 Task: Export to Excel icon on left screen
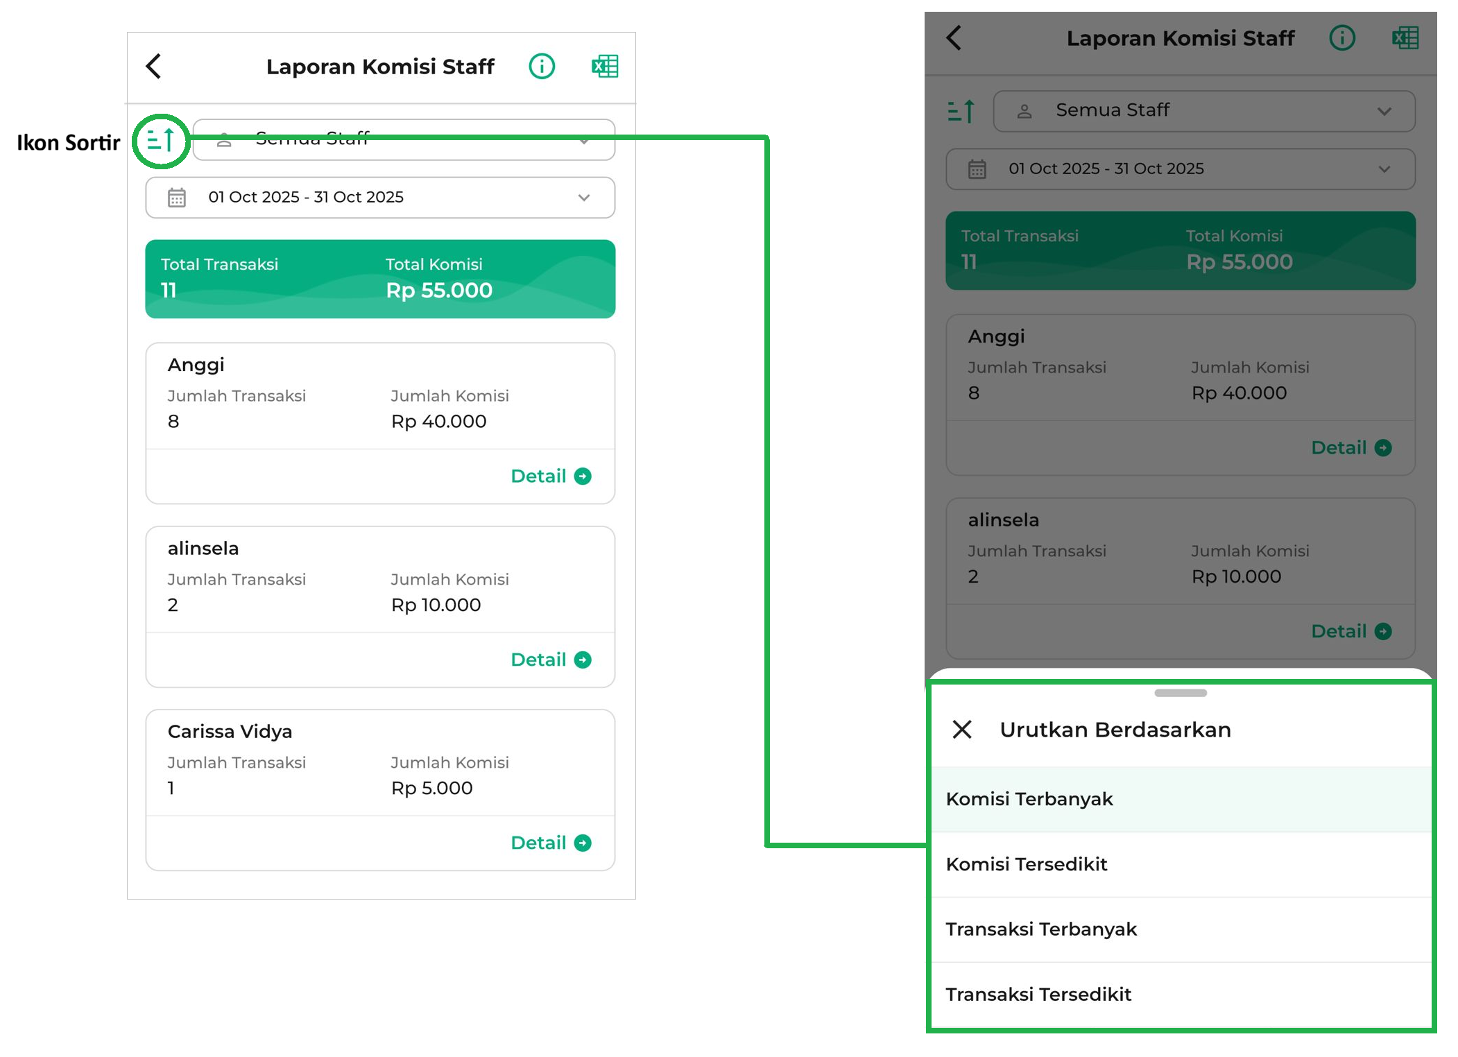click(604, 67)
